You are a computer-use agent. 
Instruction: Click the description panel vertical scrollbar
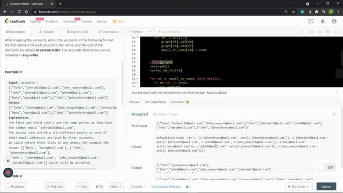(122, 83)
